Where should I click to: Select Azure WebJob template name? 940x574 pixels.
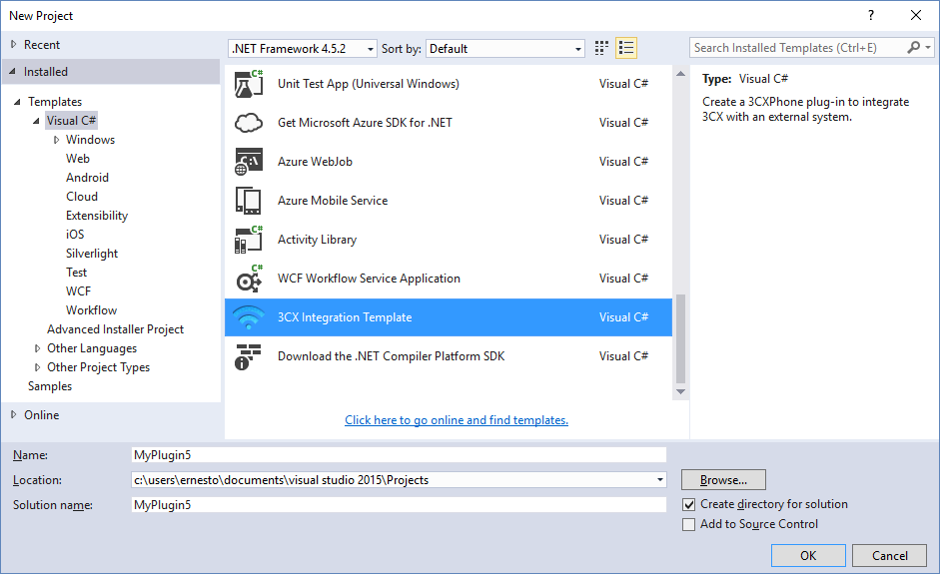[x=315, y=162]
